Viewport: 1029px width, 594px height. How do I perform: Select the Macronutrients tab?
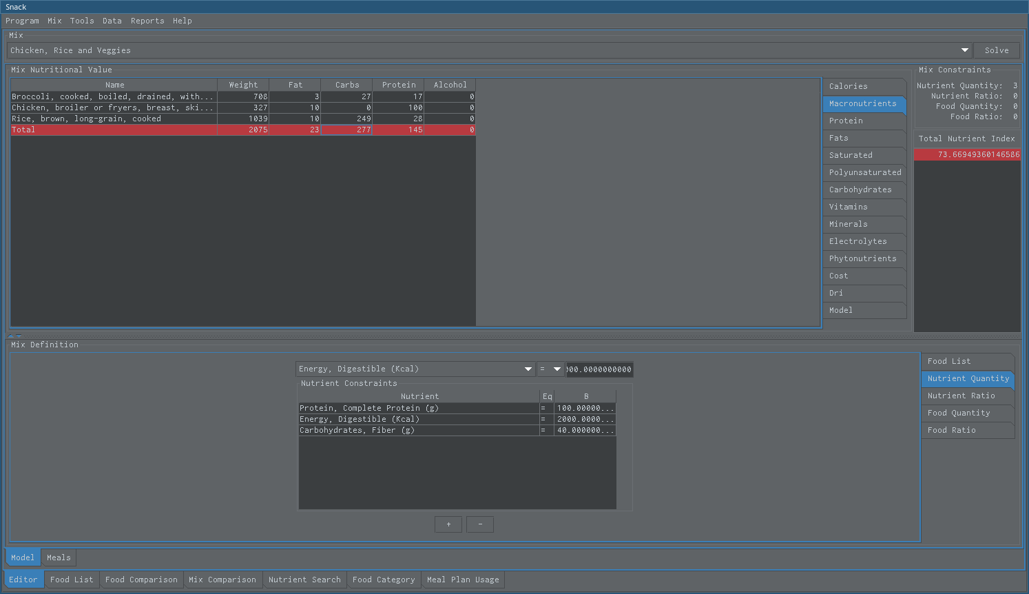point(864,103)
